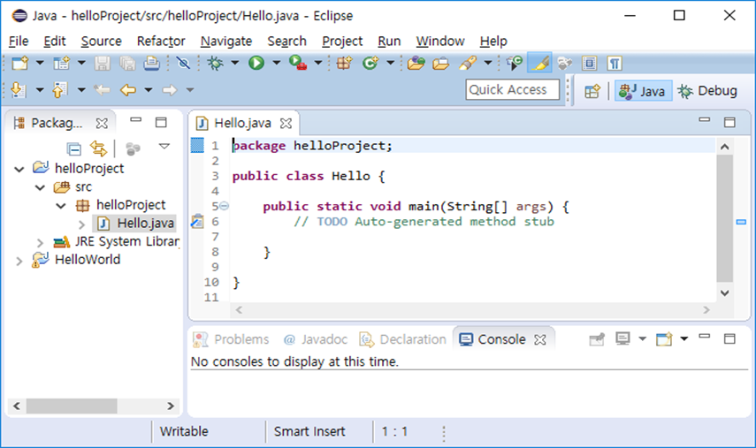Viewport: 756px width, 448px height.
Task: Click the Quick Access field
Action: [x=513, y=89]
